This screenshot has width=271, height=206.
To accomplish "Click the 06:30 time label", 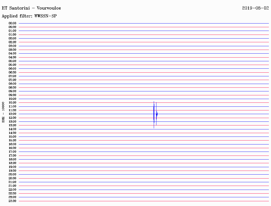I will coord(12,72).
